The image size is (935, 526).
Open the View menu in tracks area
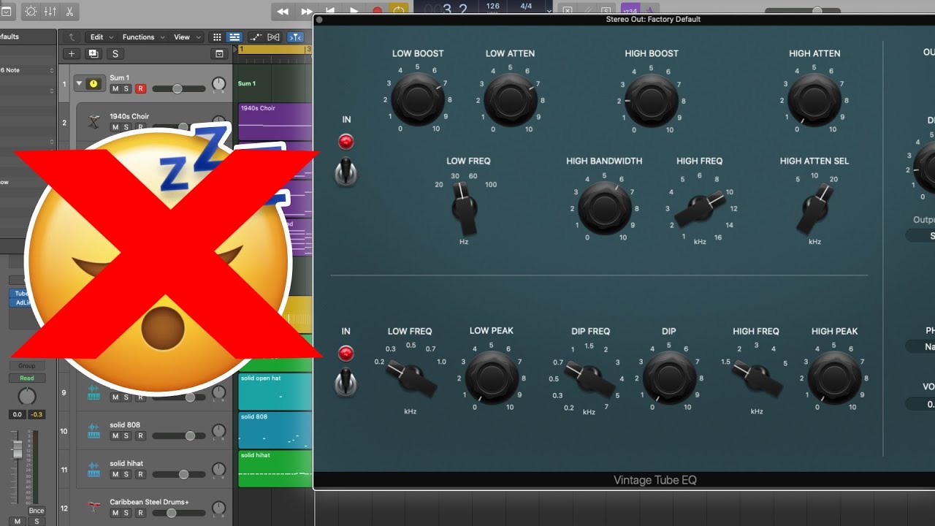pyautogui.click(x=186, y=37)
